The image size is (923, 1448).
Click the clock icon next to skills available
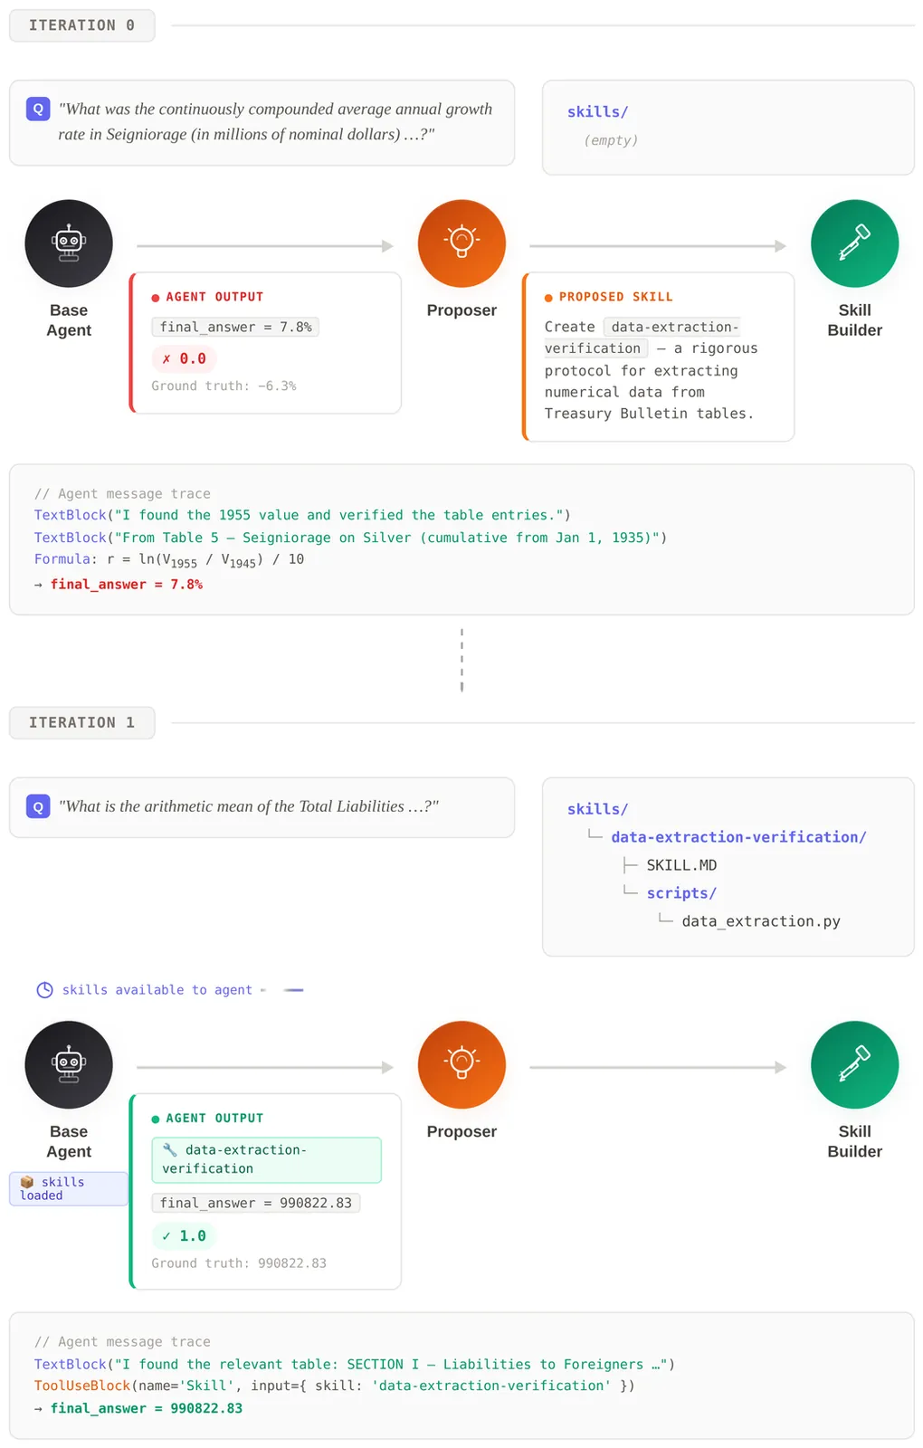(x=44, y=990)
